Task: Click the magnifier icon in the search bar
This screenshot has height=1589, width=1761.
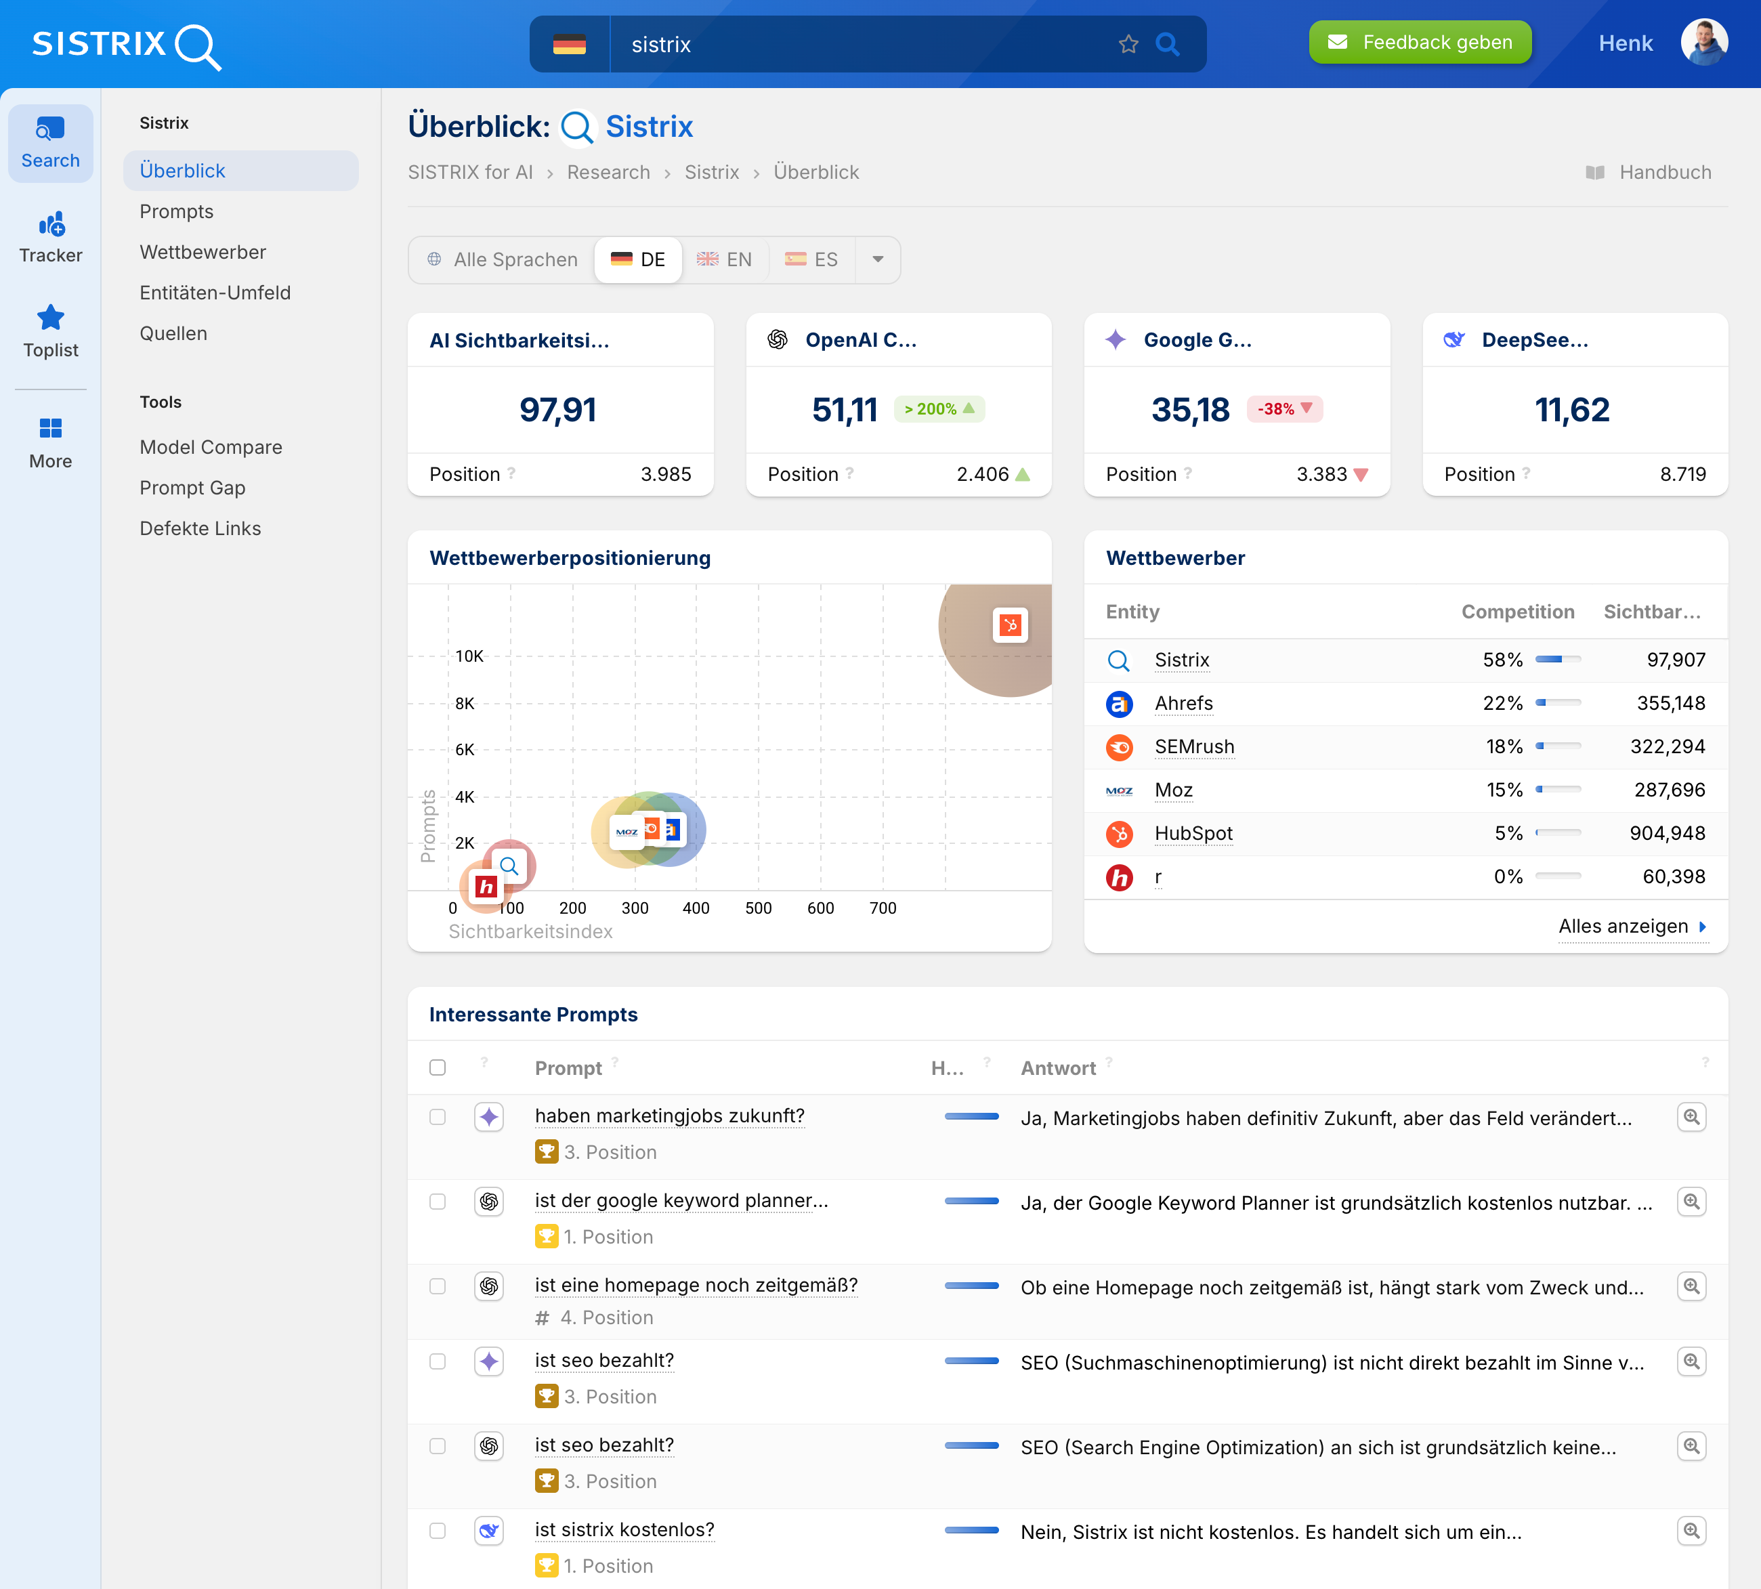Action: [1167, 43]
